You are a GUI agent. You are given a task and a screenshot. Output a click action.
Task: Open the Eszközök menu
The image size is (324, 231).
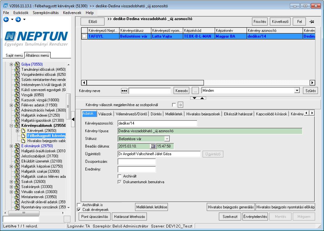pos(21,13)
